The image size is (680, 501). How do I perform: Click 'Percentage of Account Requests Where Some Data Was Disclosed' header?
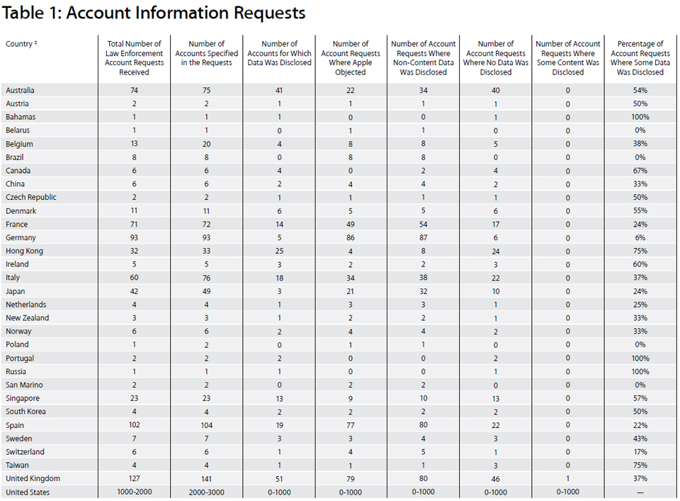pos(640,58)
